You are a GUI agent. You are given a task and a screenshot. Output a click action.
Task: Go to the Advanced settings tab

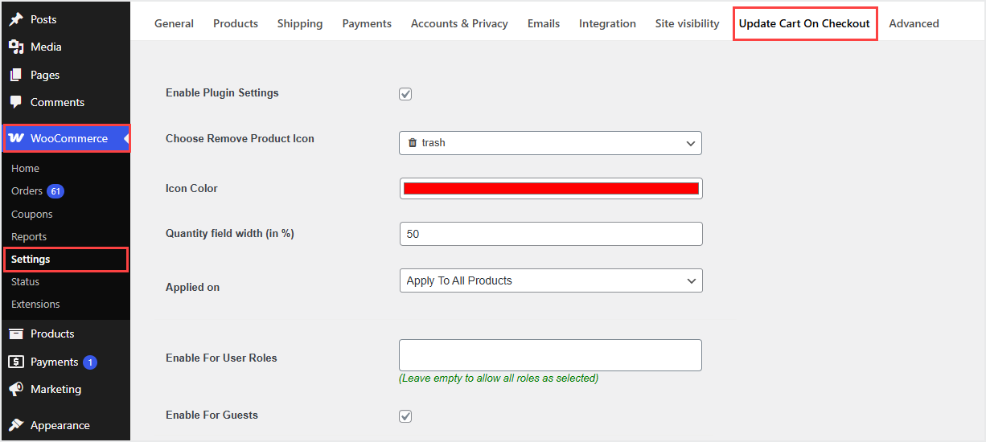point(914,23)
